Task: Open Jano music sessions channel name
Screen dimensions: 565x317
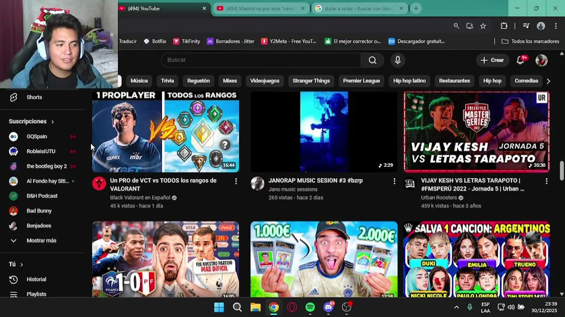Action: tap(293, 189)
